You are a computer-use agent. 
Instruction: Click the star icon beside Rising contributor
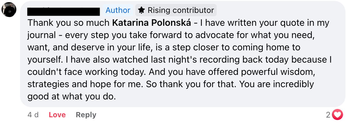coord(141,10)
